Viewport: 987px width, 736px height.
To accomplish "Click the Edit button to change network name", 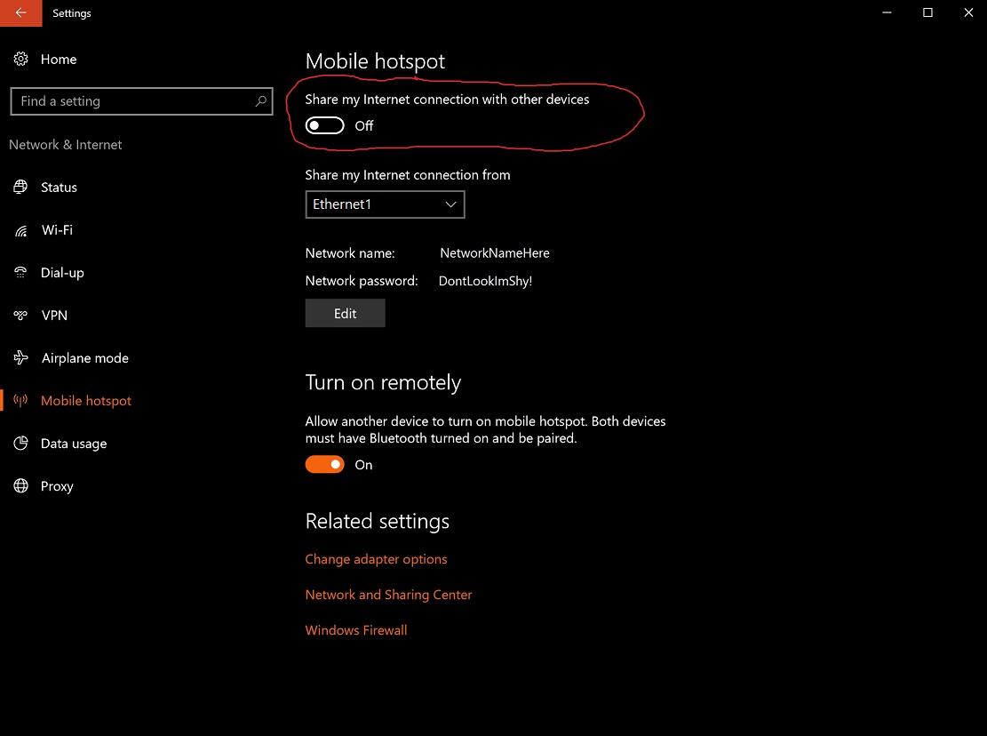I will (345, 312).
